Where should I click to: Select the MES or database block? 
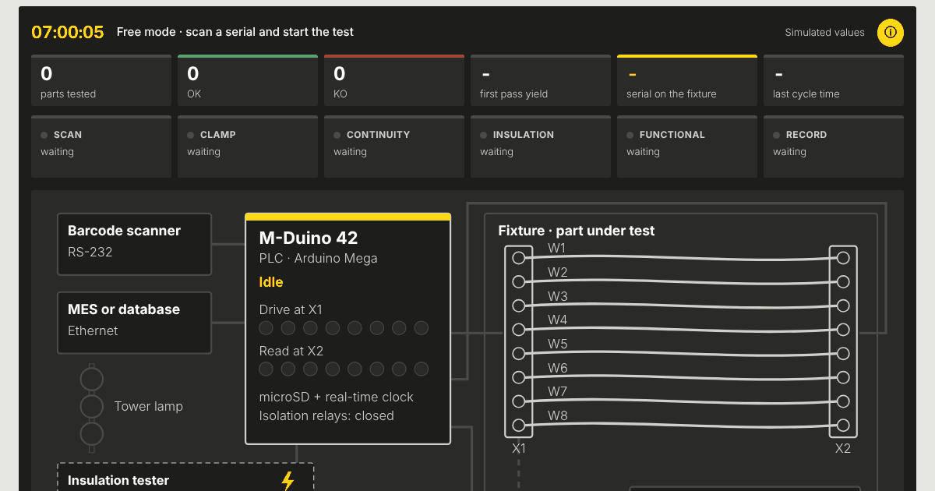coord(135,323)
